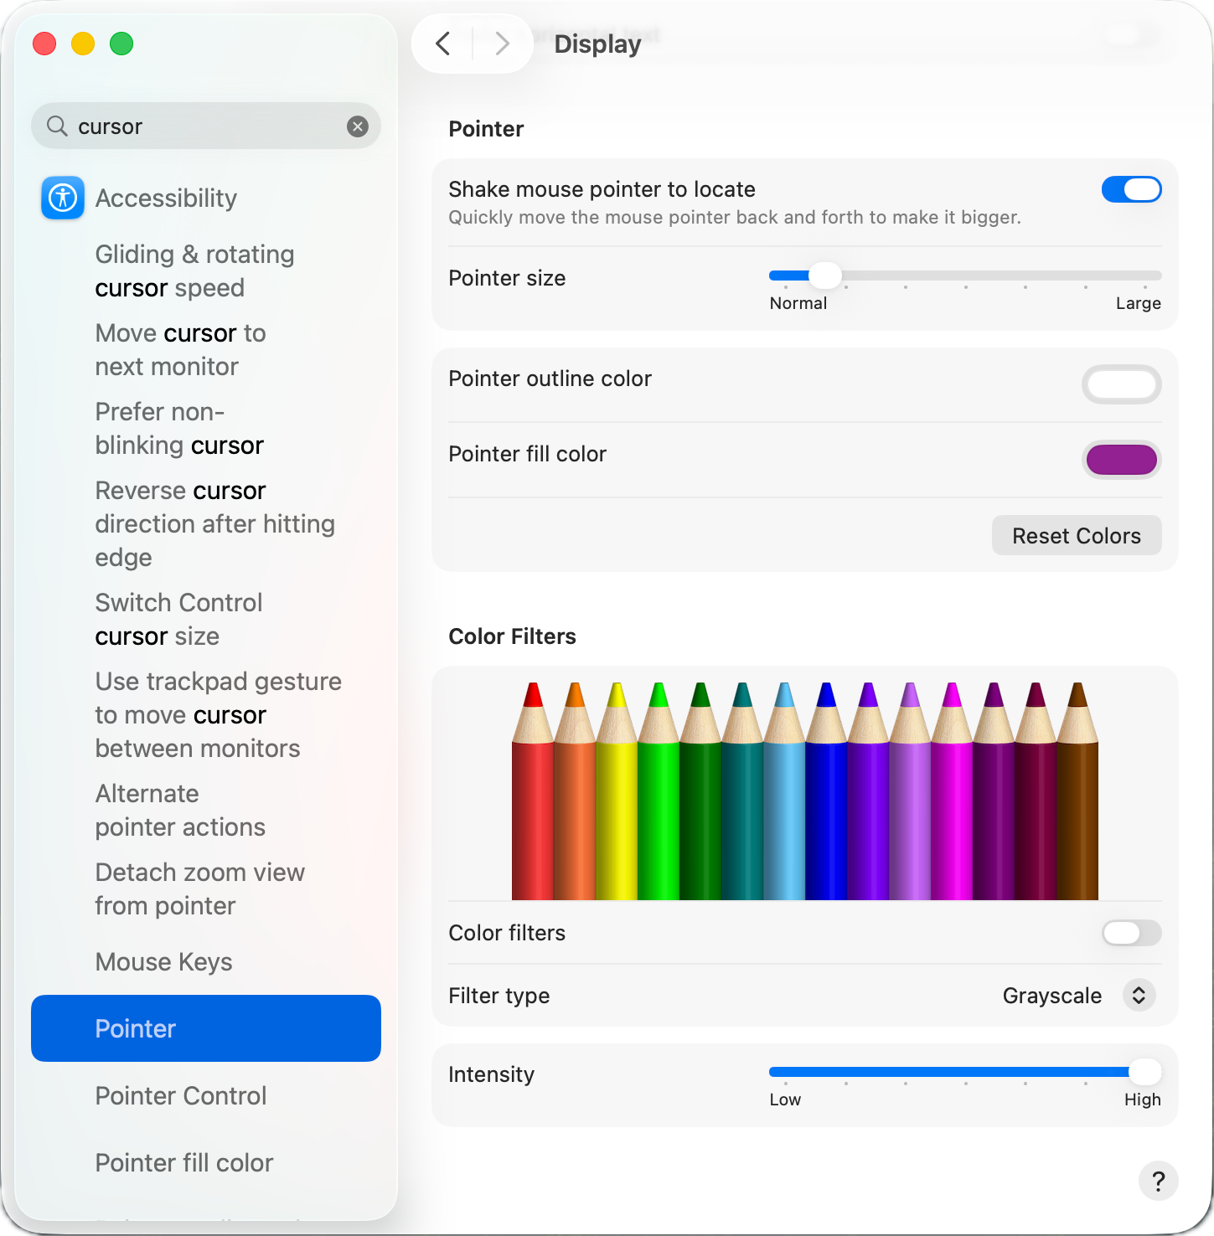This screenshot has width=1214, height=1236.
Task: Select Mouse Keys in search results
Action: pos(163,962)
